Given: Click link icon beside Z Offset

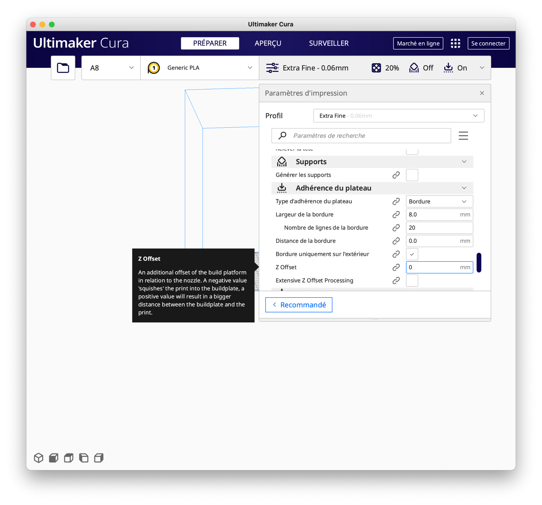Looking at the screenshot, I should (x=396, y=267).
